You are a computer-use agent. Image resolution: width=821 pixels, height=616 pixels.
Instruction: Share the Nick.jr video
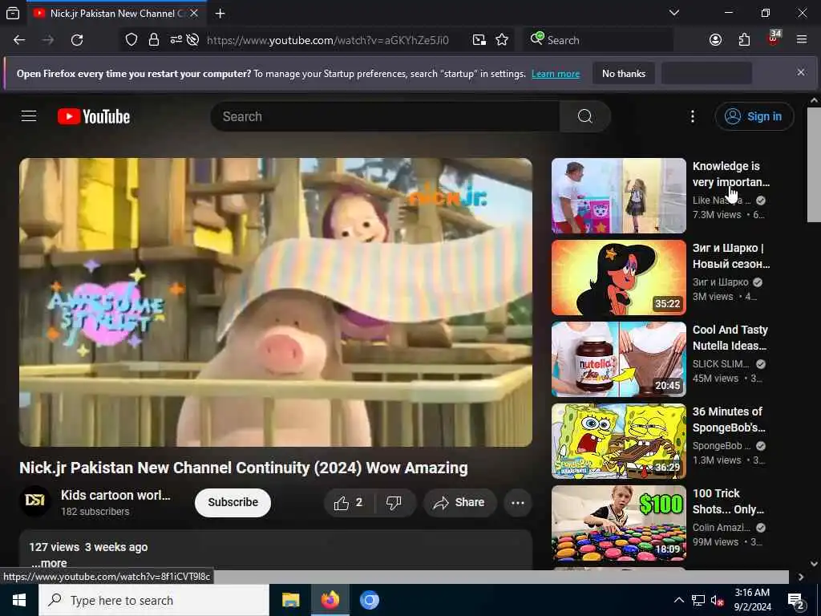pyautogui.click(x=459, y=503)
